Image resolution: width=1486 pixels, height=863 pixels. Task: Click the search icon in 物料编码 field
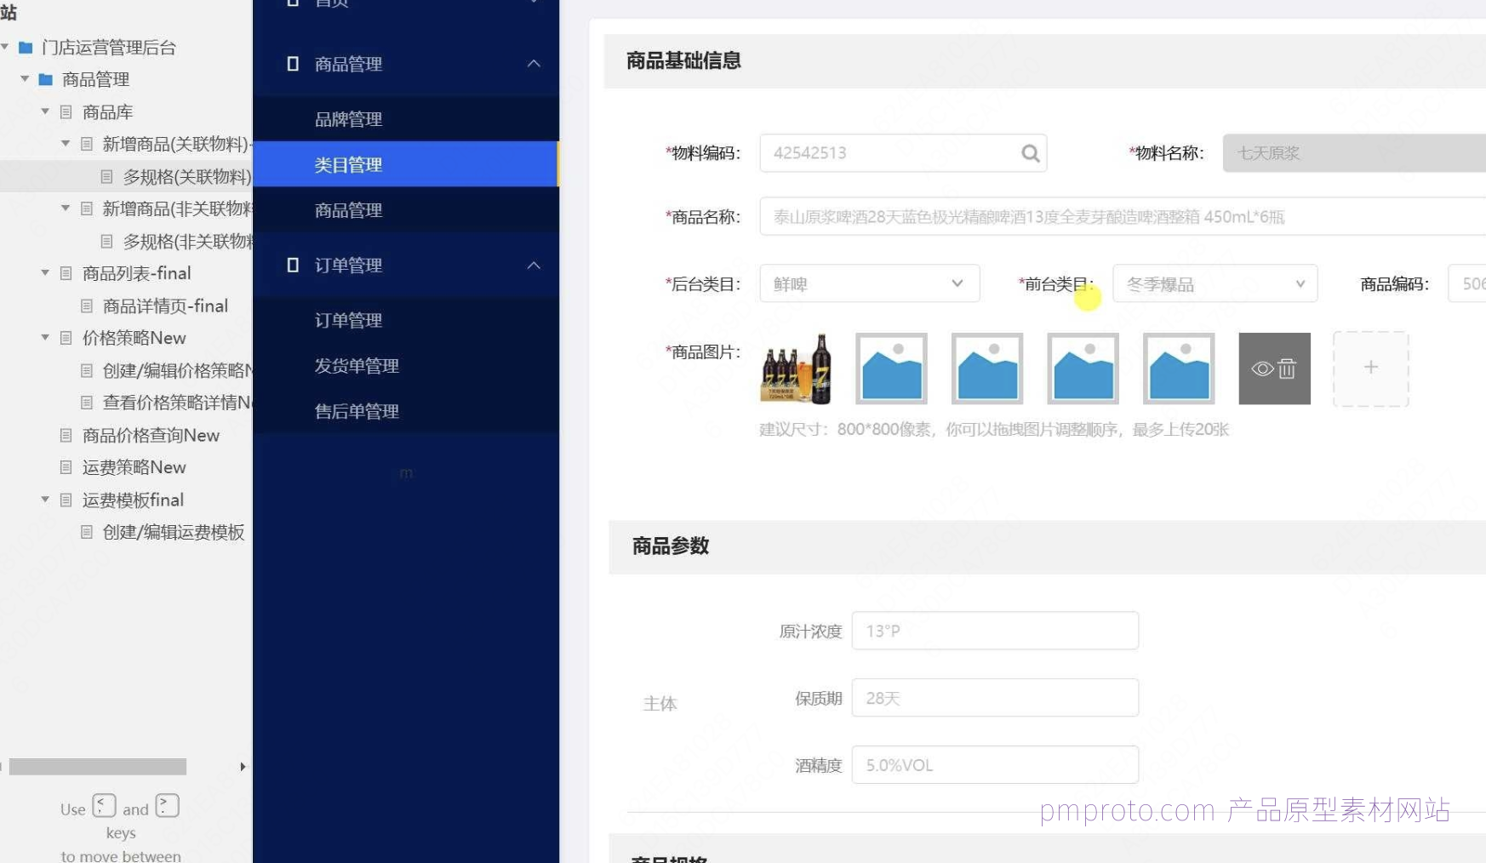pyautogui.click(x=1030, y=153)
